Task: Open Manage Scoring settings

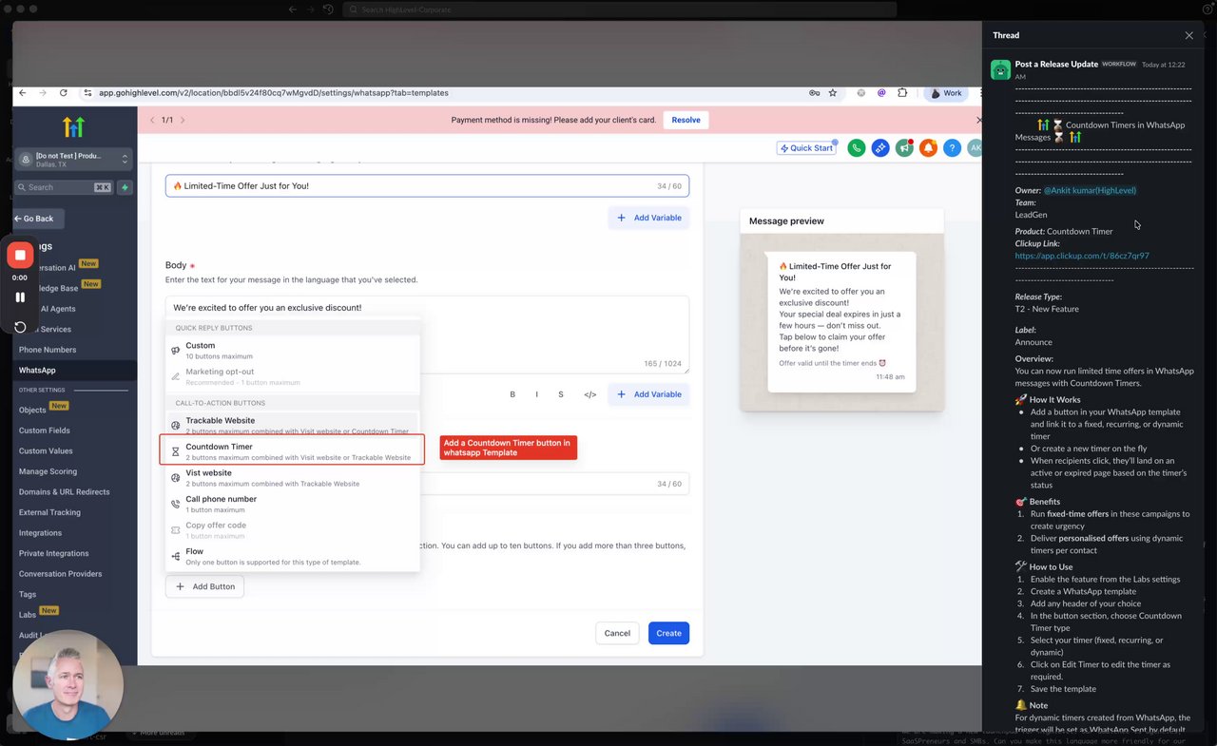Action: click(48, 471)
